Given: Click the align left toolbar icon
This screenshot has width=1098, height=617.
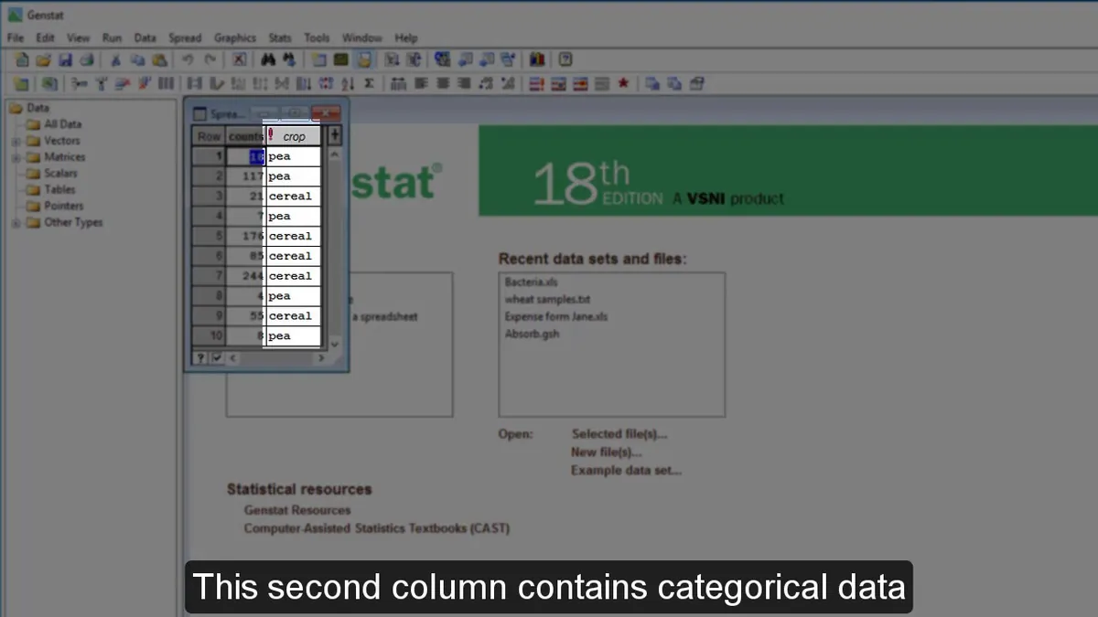Looking at the screenshot, I should pos(421,84).
